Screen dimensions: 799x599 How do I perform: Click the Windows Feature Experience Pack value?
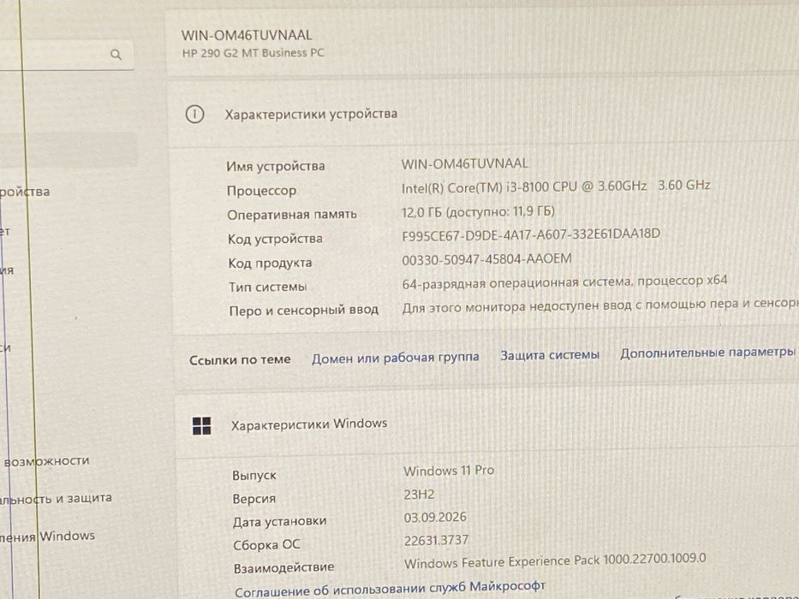555,560
